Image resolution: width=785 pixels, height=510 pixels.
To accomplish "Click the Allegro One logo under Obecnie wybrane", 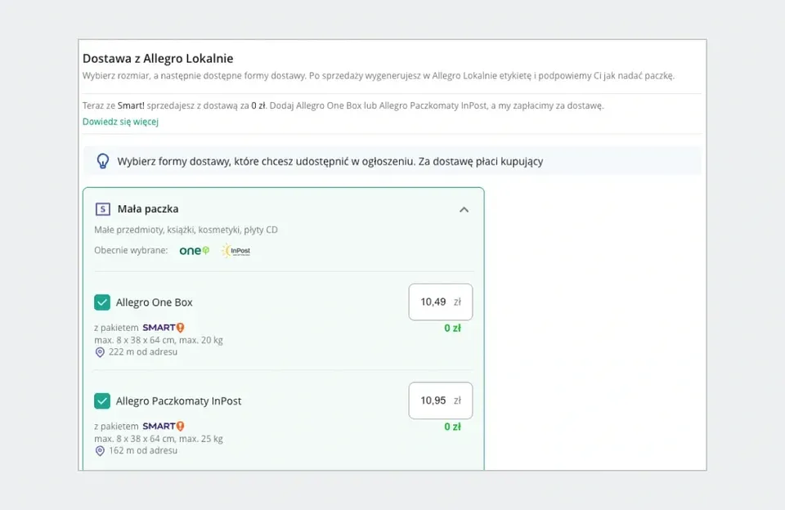I will (195, 251).
